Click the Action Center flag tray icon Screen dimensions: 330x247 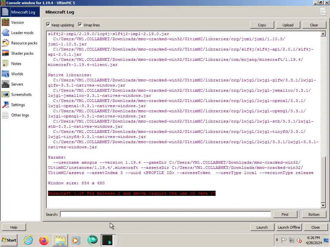pos(284,240)
